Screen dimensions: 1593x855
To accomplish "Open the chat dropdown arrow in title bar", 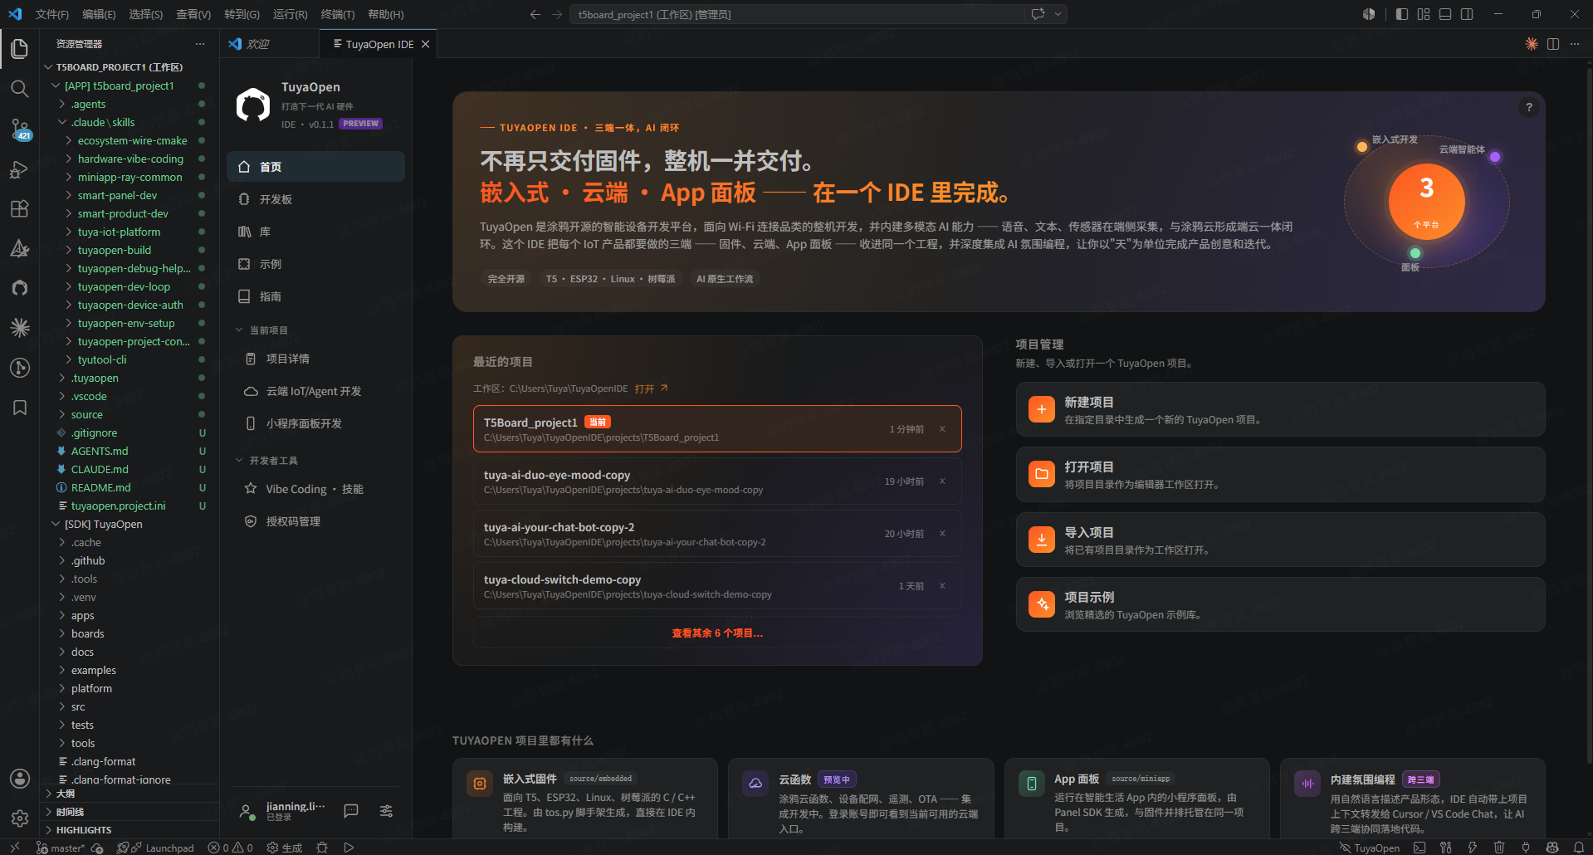I will (1058, 14).
